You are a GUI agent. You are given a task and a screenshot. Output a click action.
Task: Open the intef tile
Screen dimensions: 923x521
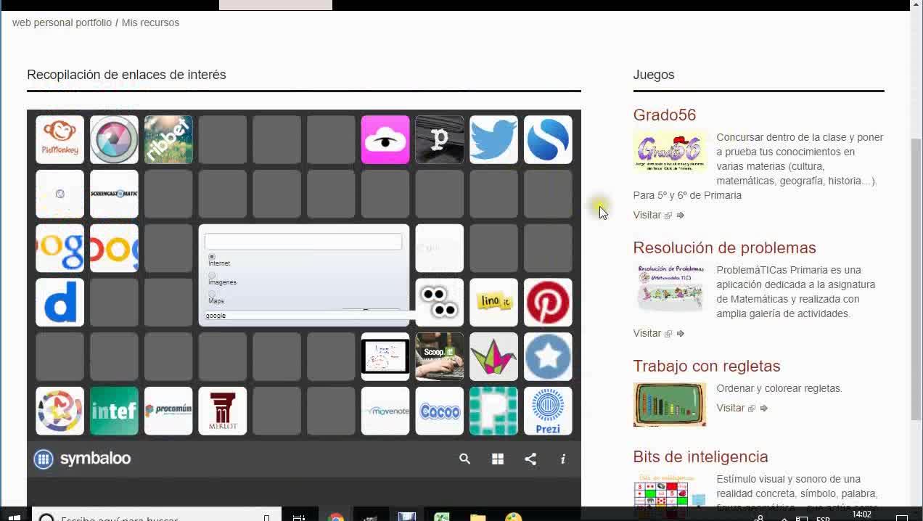[x=114, y=411]
